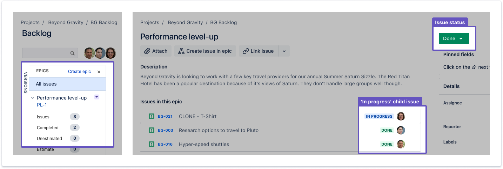Viewport: 503px width, 169px height.
Task: Click the first user avatar filter in Backlog
Action: point(89,53)
